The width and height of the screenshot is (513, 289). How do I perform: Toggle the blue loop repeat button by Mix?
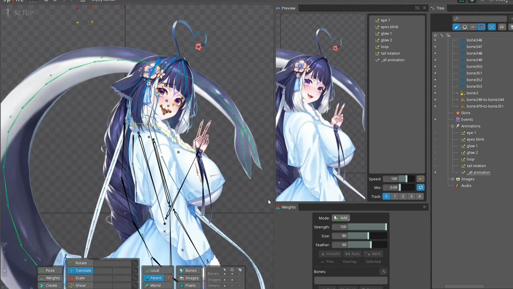(x=420, y=187)
